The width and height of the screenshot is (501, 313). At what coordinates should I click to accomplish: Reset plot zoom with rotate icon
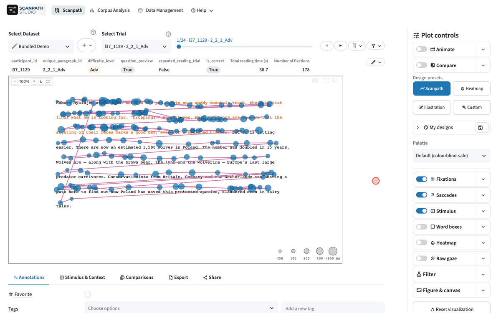point(41,81)
